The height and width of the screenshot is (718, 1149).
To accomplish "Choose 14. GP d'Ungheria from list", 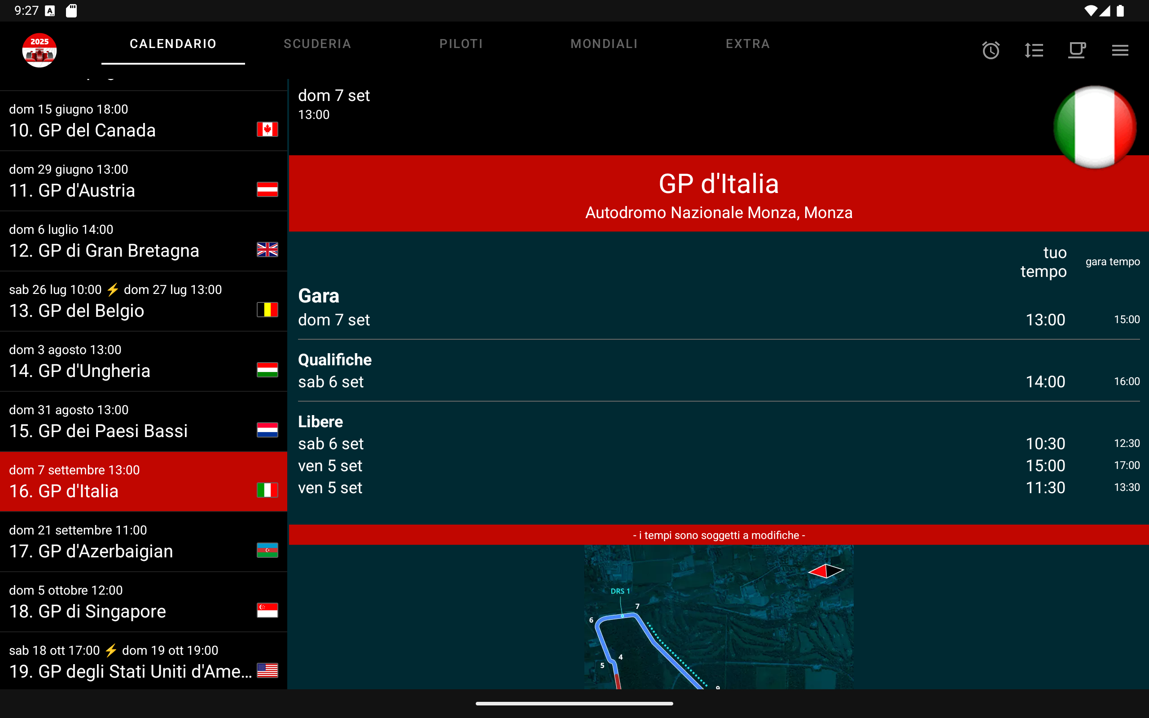I will point(142,361).
